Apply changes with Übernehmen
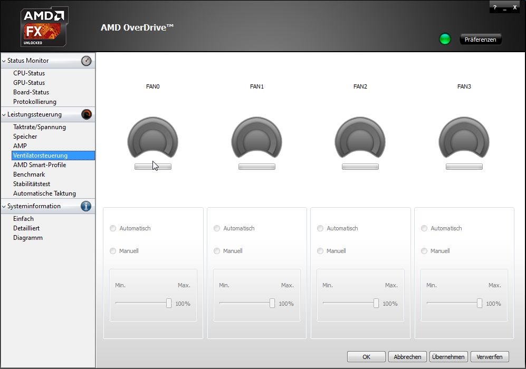The height and width of the screenshot is (369, 526). pyautogui.click(x=448, y=357)
